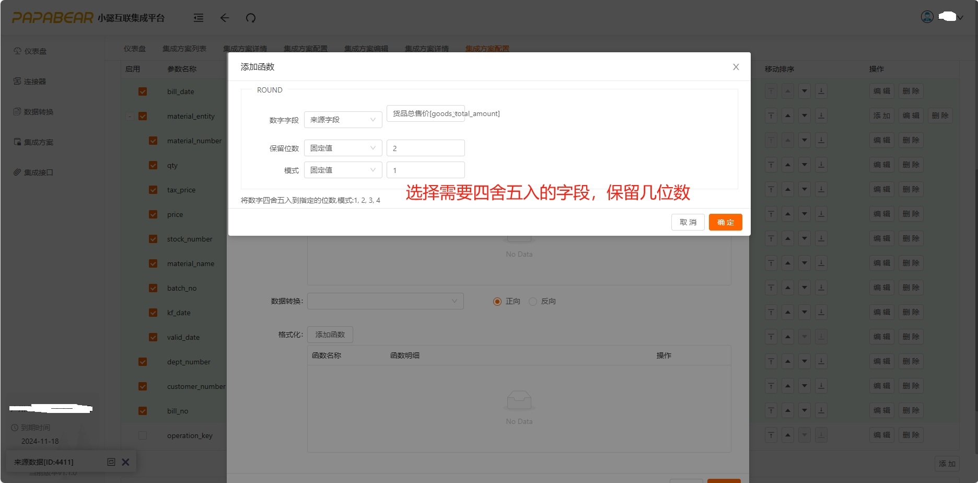Screen dimensions: 978x483
Task: Close the 来源数据 floating panel
Action: 125,462
